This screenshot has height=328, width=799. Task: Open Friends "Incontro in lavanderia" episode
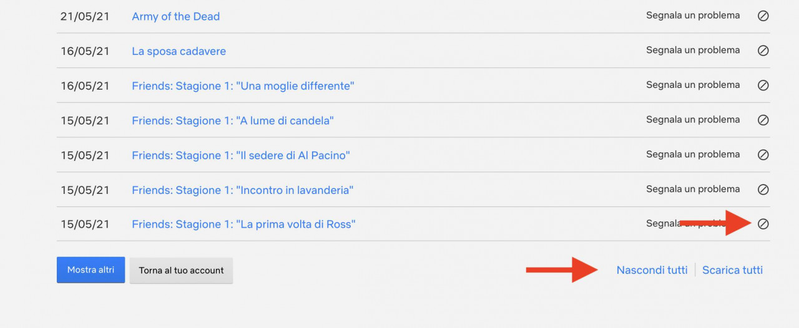tap(243, 190)
